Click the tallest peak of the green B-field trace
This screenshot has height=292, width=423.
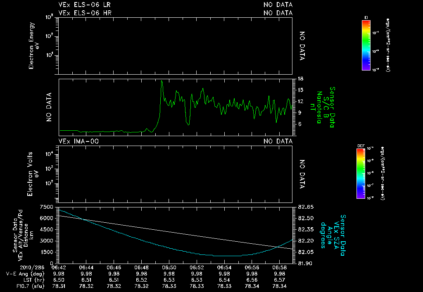tap(162, 81)
